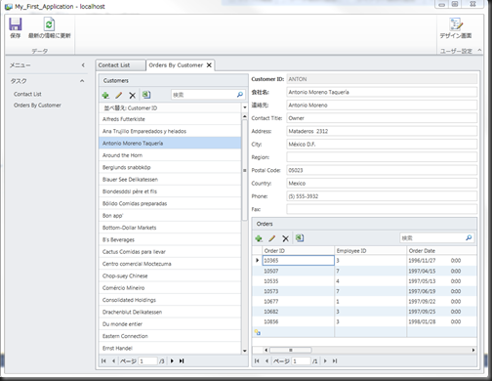Collapse the menu side panel

pos(83,65)
